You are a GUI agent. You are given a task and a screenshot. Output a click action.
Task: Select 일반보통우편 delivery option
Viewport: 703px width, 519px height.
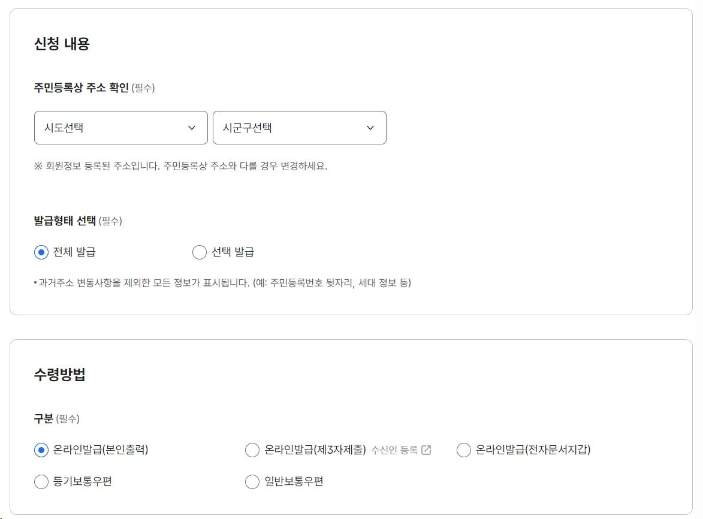pyautogui.click(x=252, y=481)
